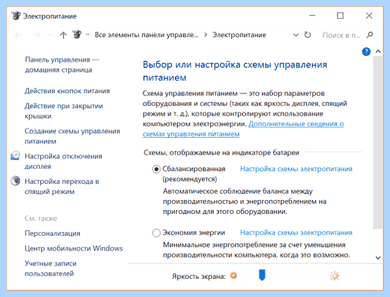
Task: Click the magnifier search icon
Action: pos(370,35)
